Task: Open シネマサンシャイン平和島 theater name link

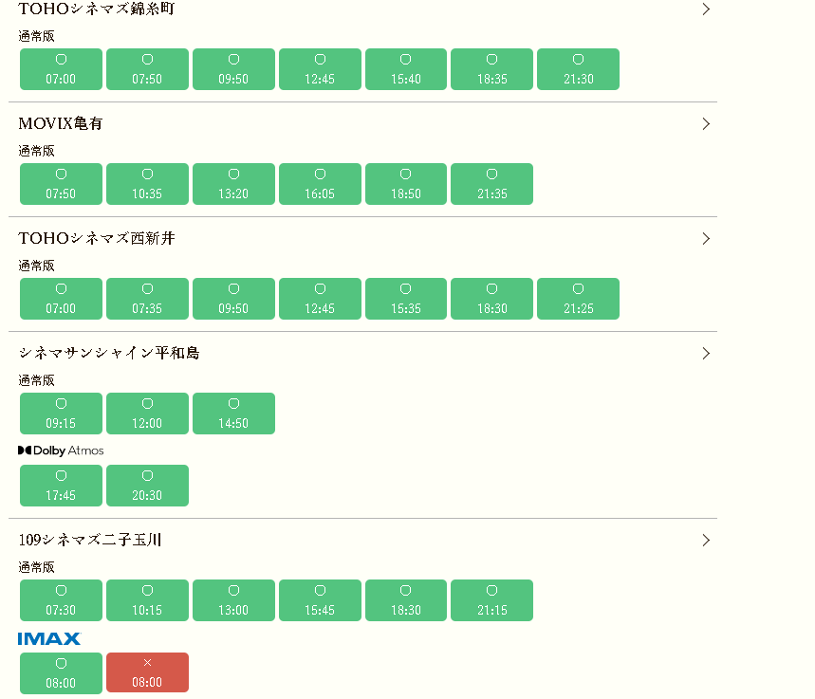Action: [x=109, y=354]
